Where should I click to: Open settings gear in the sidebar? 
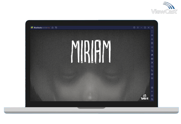pos(152,88)
